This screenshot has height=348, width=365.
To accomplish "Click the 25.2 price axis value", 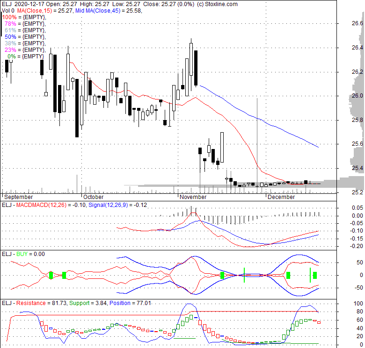I will coord(358,192).
